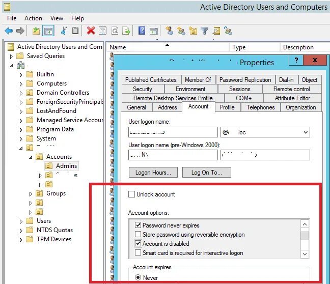The height and width of the screenshot is (284, 330).
Task: Click the domain node icon in tree
Action: pos(20,65)
